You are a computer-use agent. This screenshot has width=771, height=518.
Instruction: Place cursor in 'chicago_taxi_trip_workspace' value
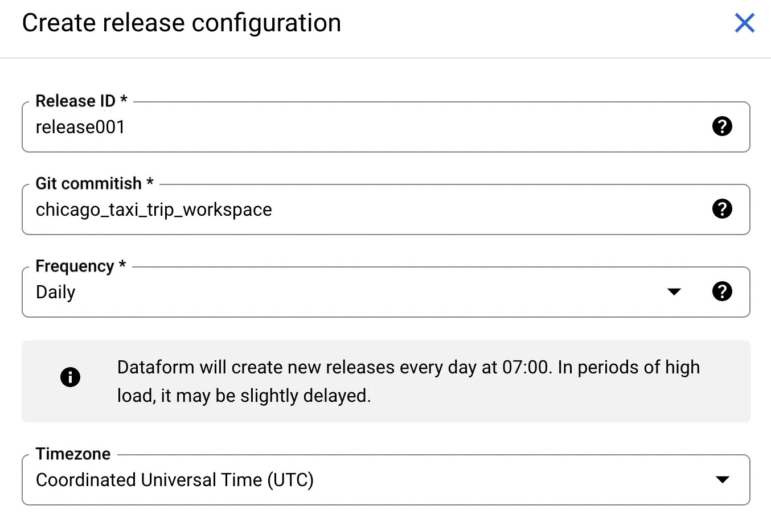[x=154, y=209]
